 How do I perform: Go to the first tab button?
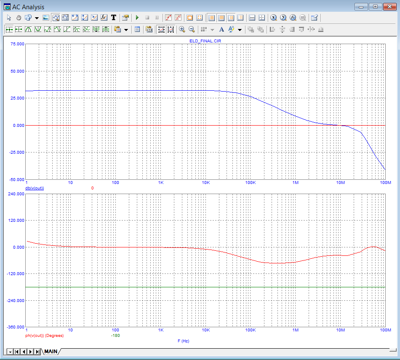[17, 352]
